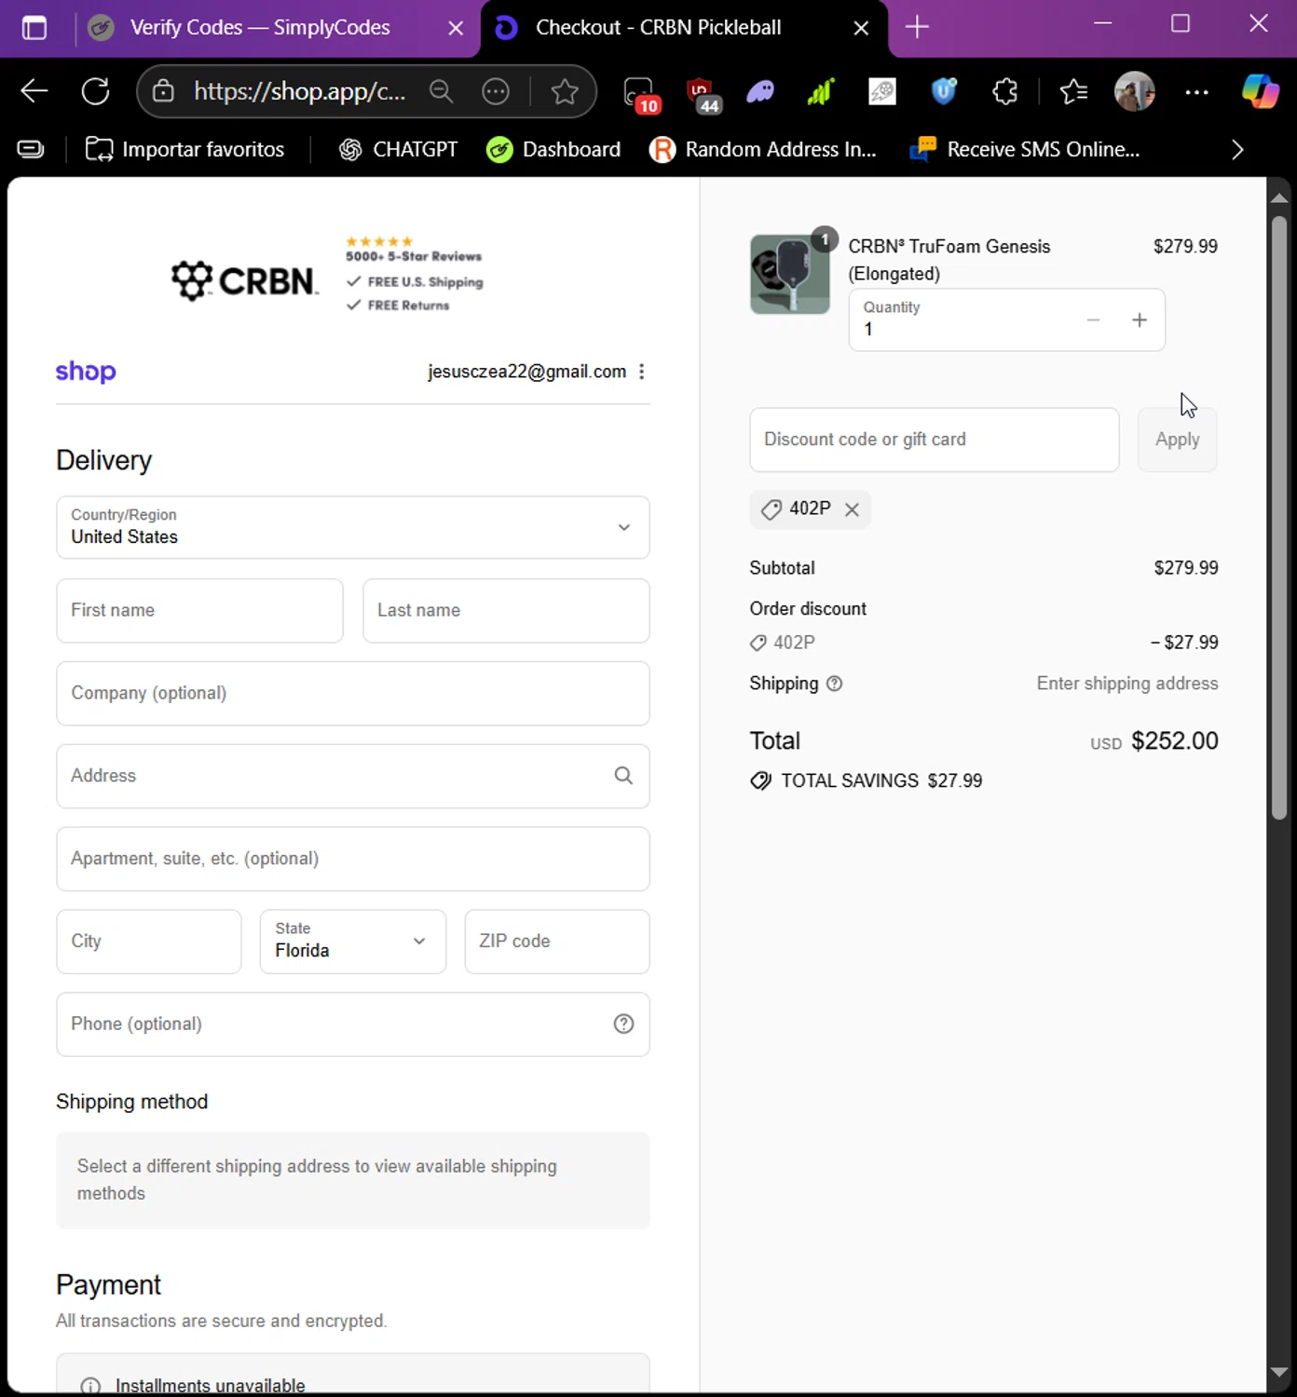Close the Checkout tab

(x=861, y=28)
